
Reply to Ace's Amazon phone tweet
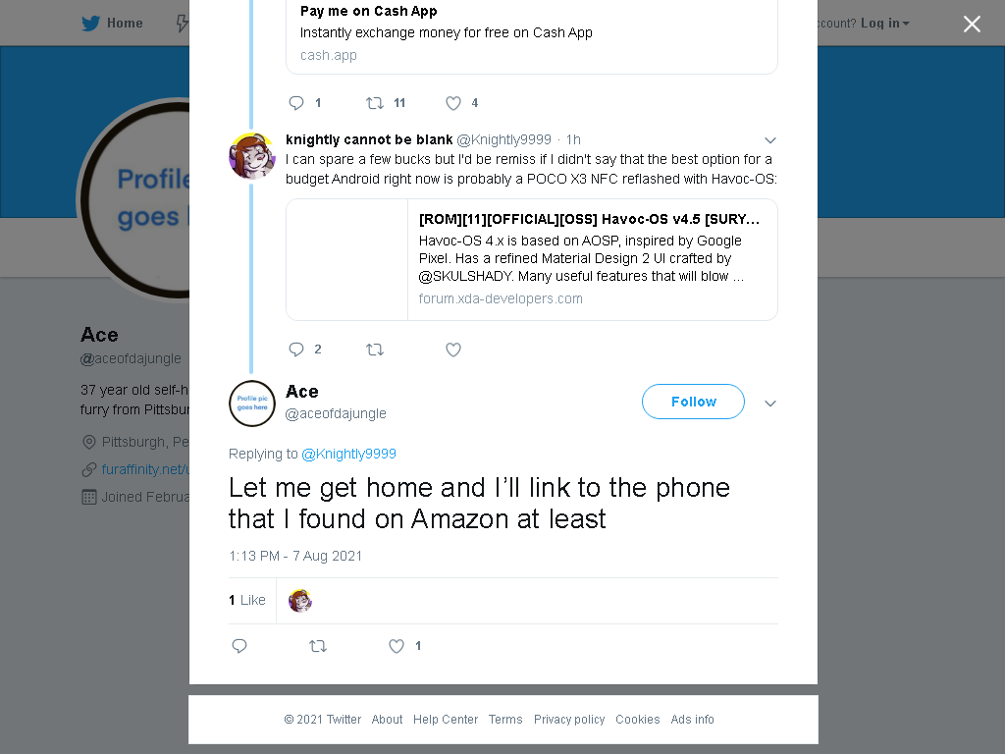tap(239, 646)
